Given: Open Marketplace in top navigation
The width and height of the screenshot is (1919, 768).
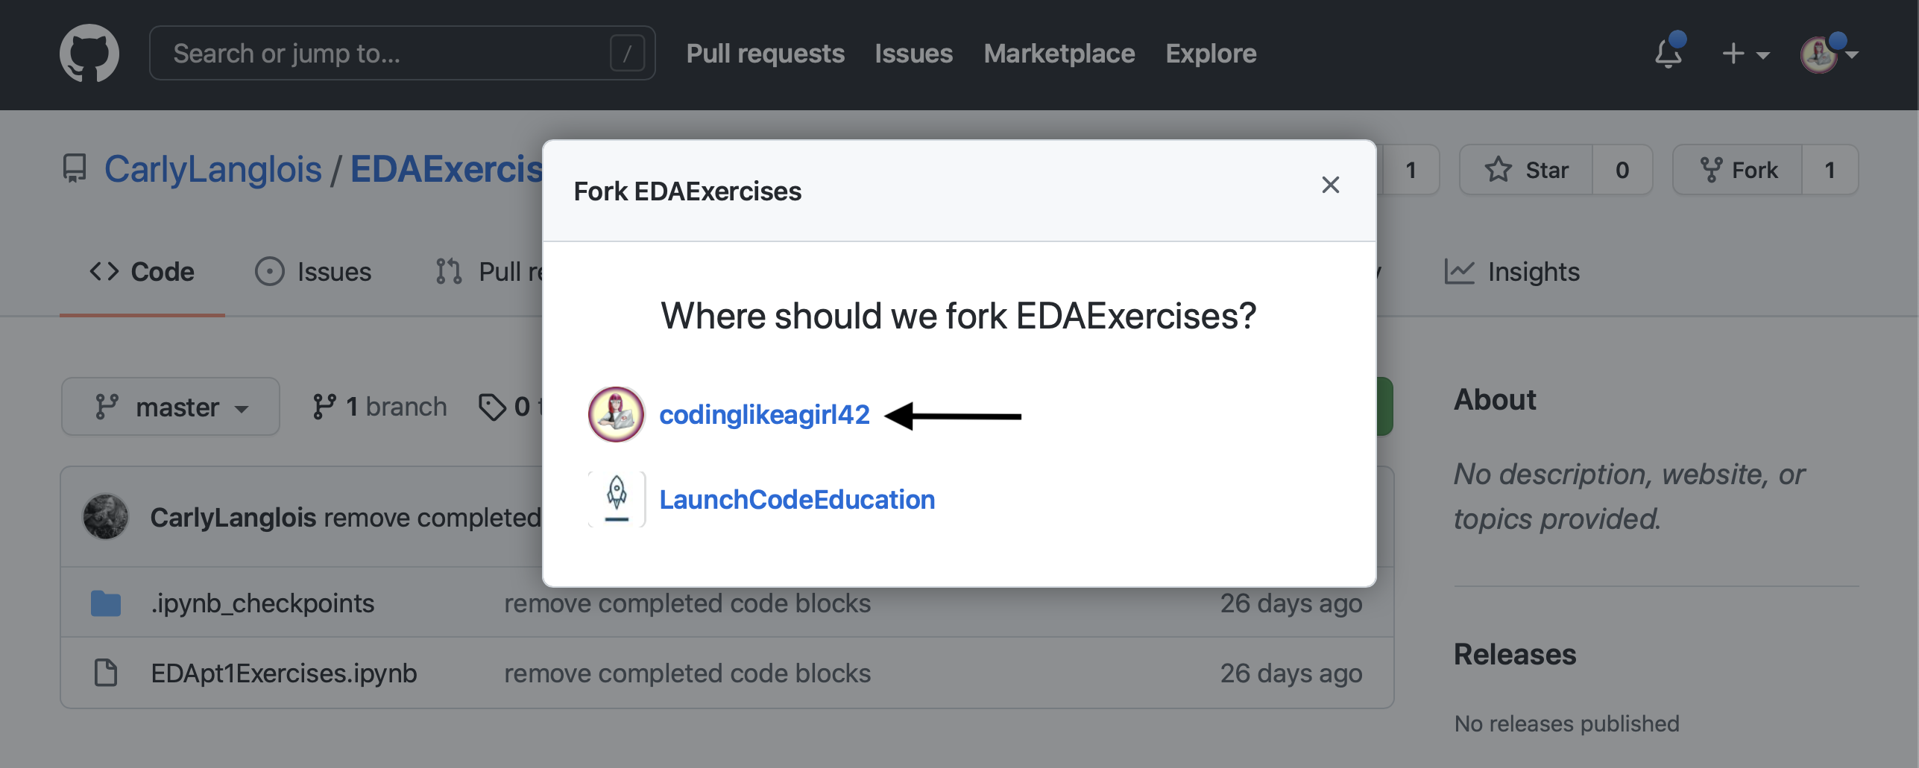Looking at the screenshot, I should click(x=1059, y=54).
